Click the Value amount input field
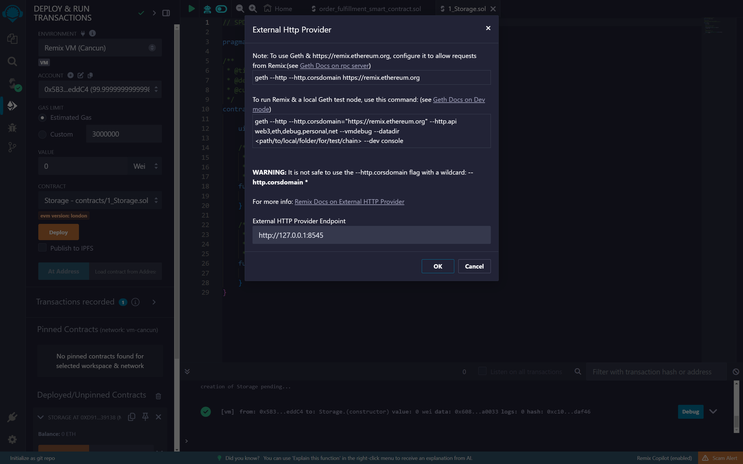This screenshot has height=464, width=743. pos(83,166)
